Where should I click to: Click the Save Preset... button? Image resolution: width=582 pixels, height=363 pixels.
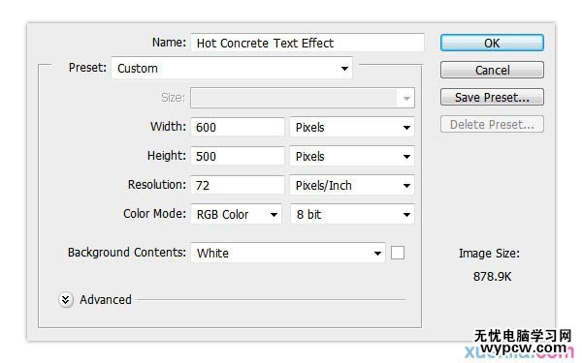point(492,97)
